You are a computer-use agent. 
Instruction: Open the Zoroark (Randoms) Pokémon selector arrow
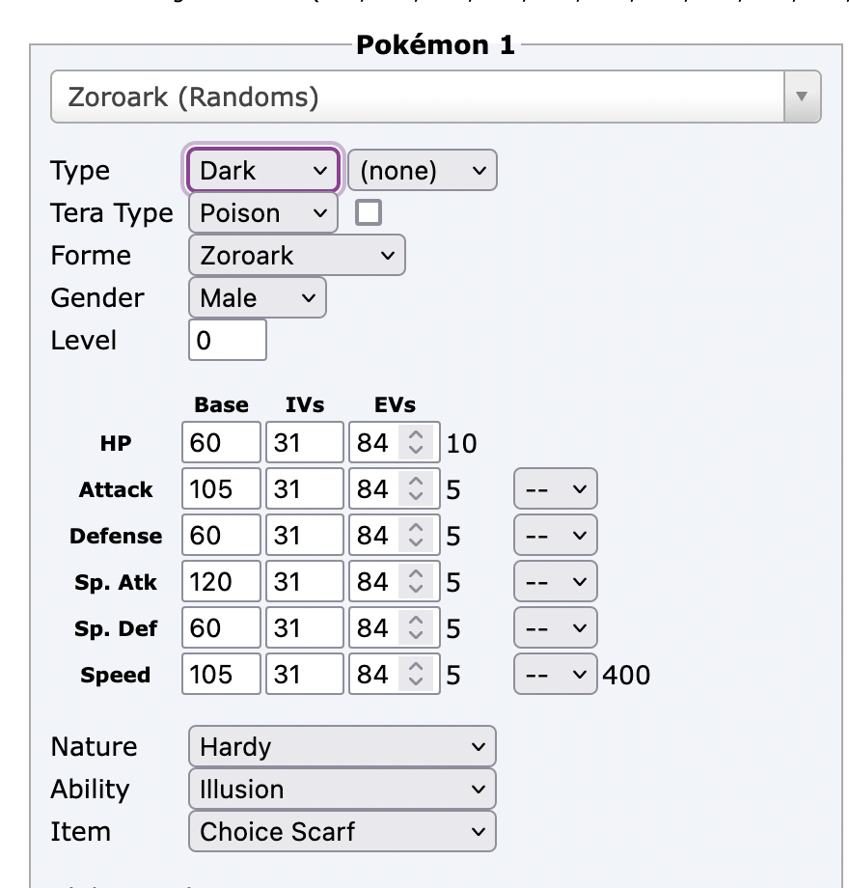click(x=802, y=97)
